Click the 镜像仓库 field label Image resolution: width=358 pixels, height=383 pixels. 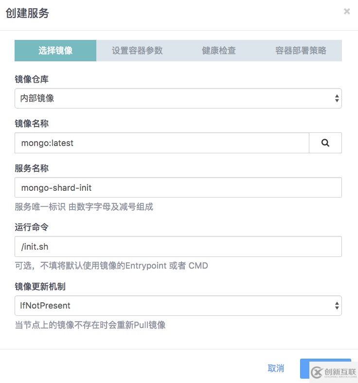click(x=32, y=79)
